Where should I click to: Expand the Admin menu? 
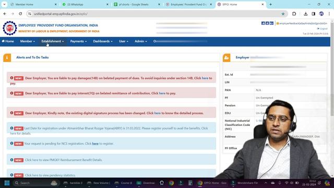coord(140,41)
